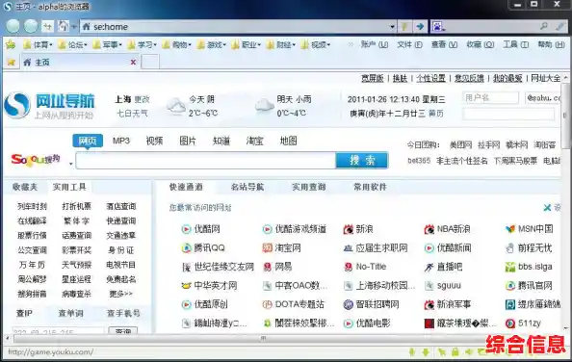Click the 511zy site icon
This screenshot has width=572, height=362.
coord(510,323)
